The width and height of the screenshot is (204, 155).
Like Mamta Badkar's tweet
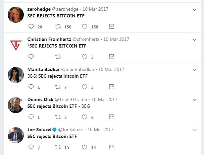pos(85,87)
